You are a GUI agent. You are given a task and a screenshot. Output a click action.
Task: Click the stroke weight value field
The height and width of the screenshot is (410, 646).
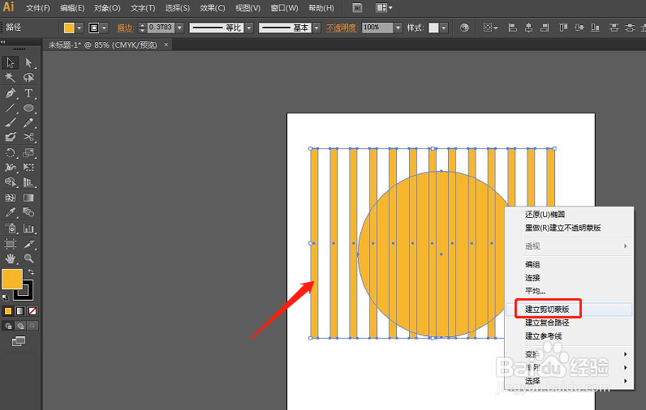pyautogui.click(x=161, y=28)
